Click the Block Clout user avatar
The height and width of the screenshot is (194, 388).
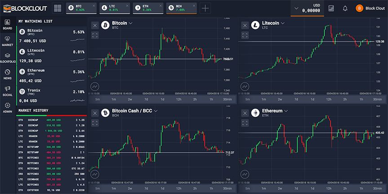coord(359,8)
